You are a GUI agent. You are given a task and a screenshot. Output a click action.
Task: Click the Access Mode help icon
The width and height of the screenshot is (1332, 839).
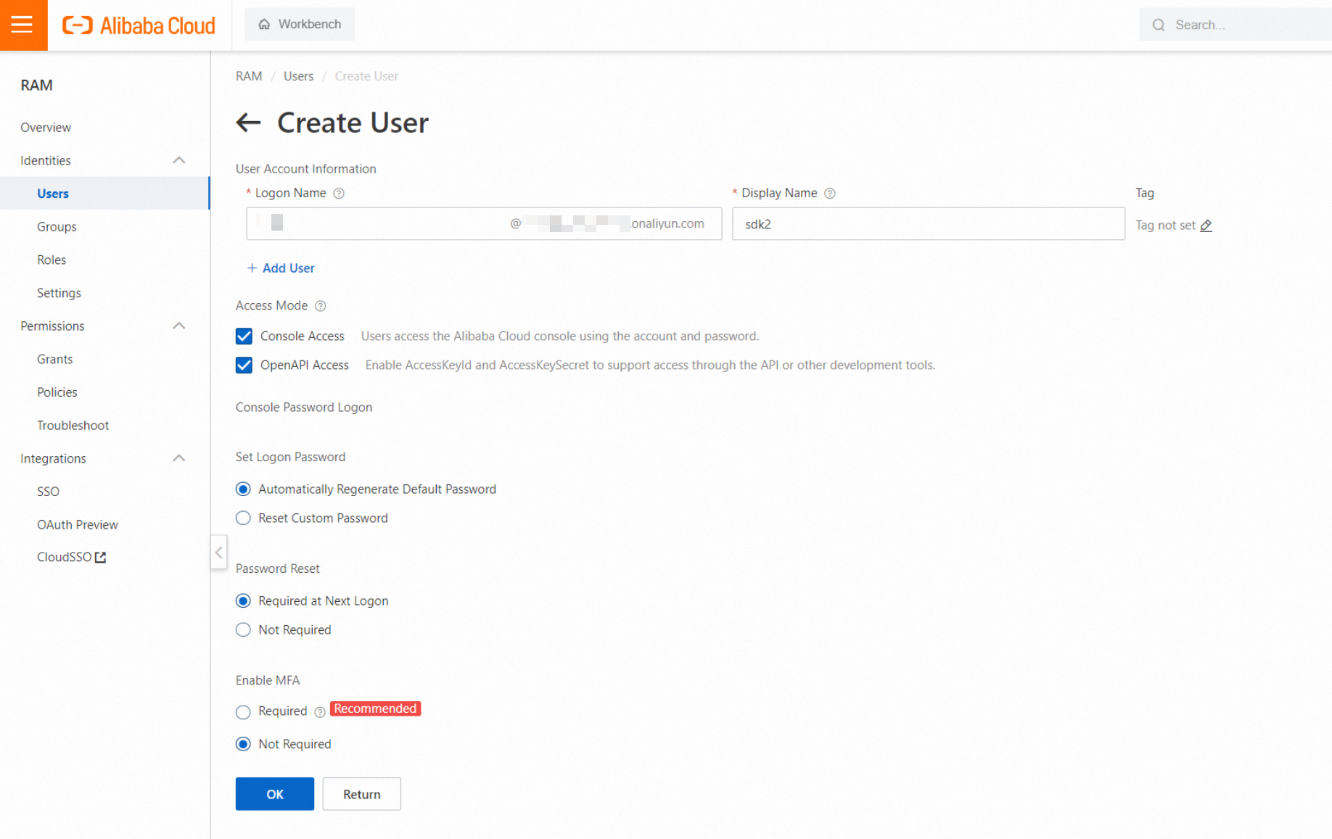[x=321, y=306]
